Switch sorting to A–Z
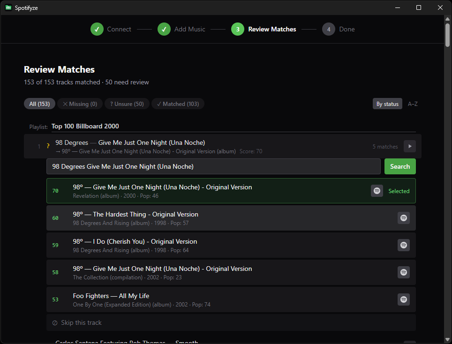This screenshot has height=344, width=452. coord(412,104)
